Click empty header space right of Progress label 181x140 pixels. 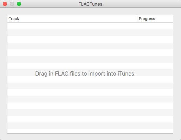point(164,19)
